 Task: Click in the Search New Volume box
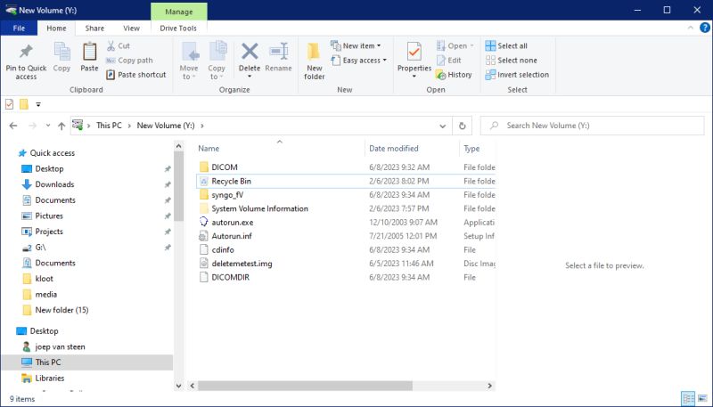pyautogui.click(x=592, y=126)
